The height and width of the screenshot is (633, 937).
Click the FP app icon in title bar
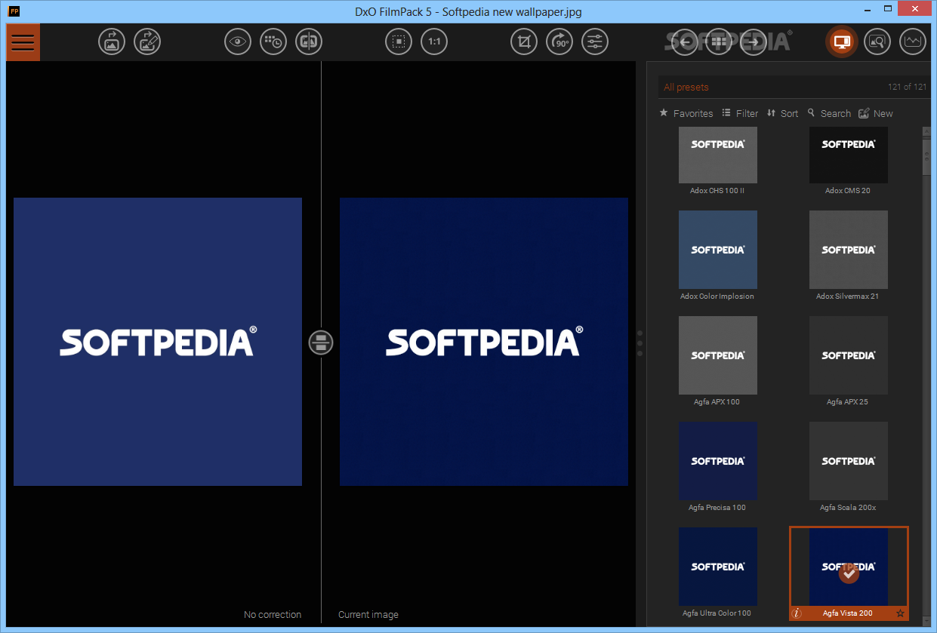point(14,11)
